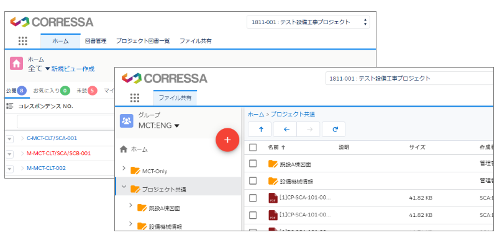The width and height of the screenshot is (497, 248).
Task: Switch to the ファイル共有 tab in the back window
Action: (x=196, y=41)
